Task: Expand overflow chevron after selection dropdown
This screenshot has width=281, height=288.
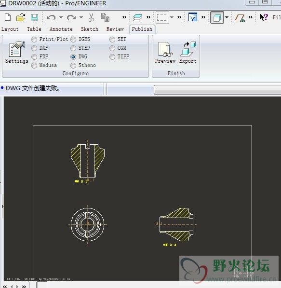Action: [x=179, y=17]
